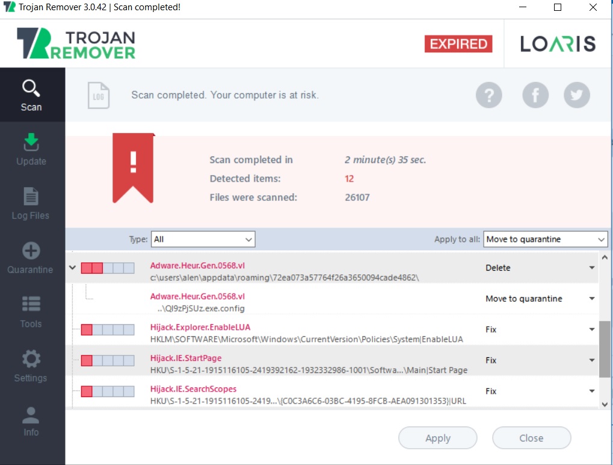The image size is (613, 465).
Task: Click the results list scrollbar thumb
Action: [605, 350]
